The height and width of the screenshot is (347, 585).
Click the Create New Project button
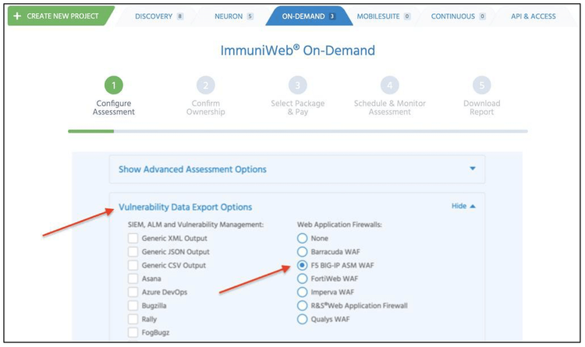pos(60,16)
